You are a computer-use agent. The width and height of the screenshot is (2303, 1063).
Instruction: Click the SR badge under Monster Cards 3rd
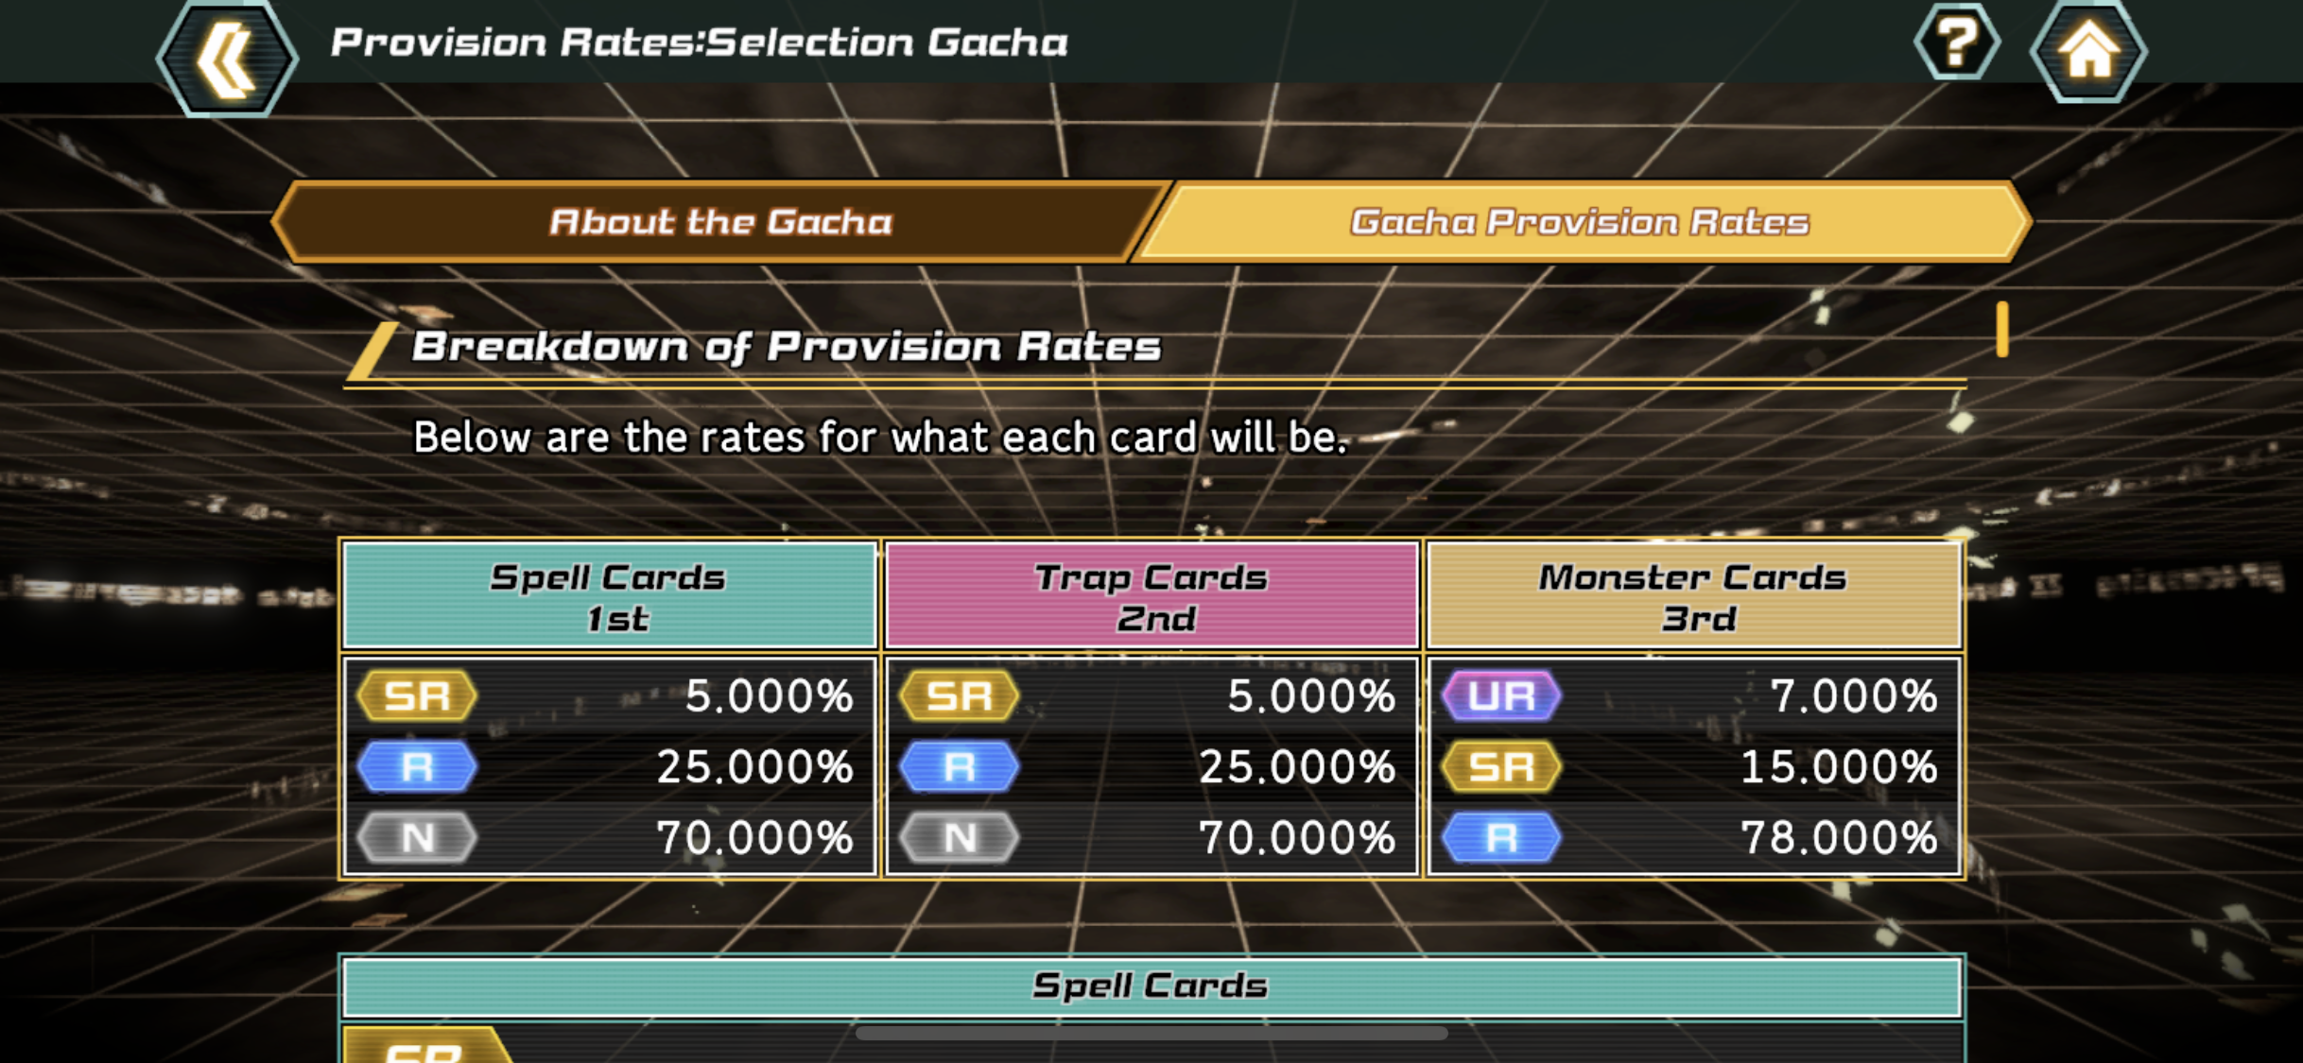pyautogui.click(x=1501, y=766)
